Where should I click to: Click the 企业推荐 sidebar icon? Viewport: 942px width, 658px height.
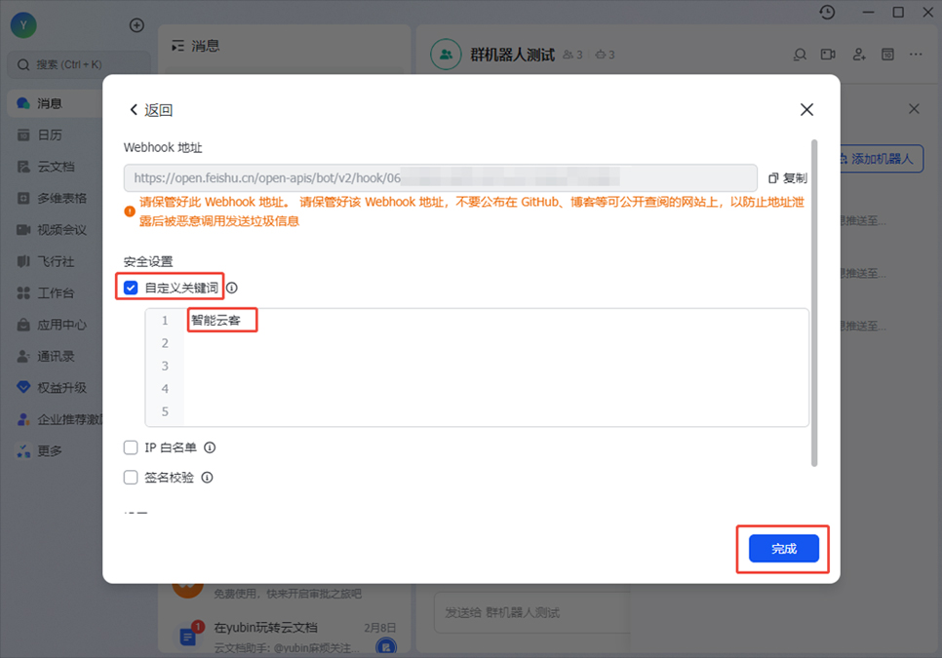(x=23, y=419)
